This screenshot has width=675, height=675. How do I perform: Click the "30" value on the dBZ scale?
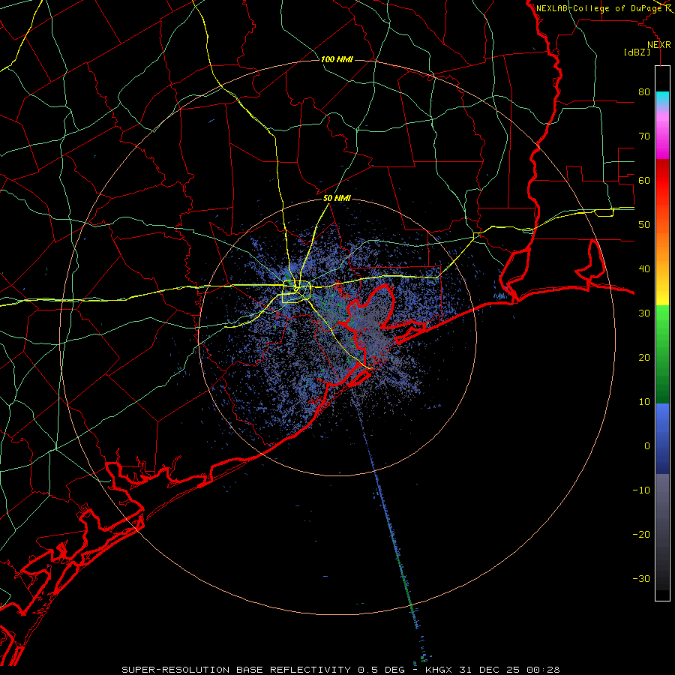pyautogui.click(x=644, y=313)
